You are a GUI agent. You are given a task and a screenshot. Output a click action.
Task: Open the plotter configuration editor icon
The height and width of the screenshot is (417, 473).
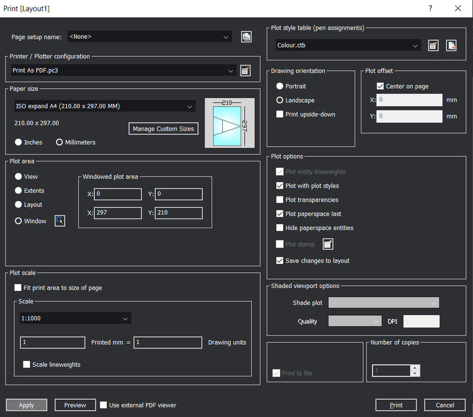(x=245, y=71)
